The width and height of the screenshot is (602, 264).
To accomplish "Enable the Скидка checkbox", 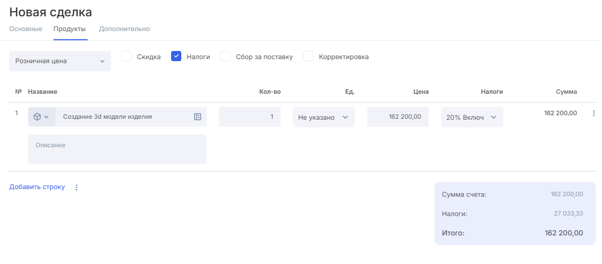I will [126, 57].
